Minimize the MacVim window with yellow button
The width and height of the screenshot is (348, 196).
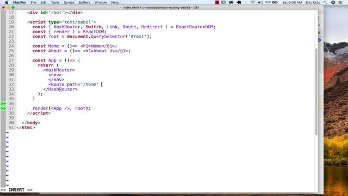click(8, 7)
